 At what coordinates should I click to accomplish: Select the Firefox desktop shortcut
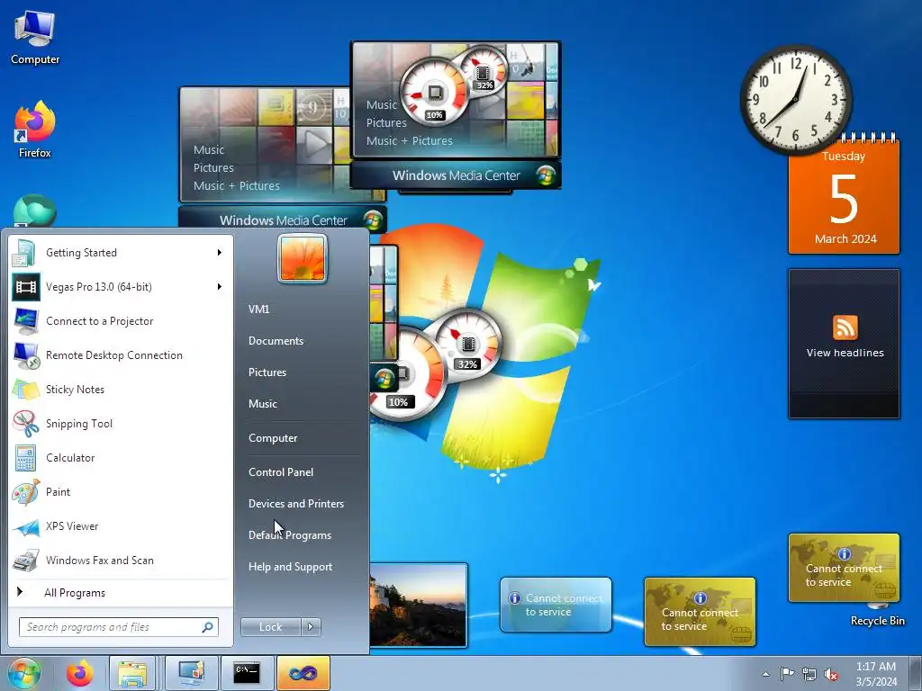[35, 130]
